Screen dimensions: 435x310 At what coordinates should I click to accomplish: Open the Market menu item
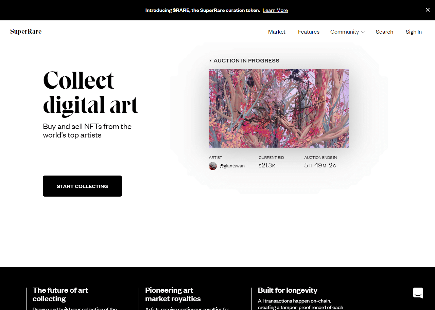pos(277,32)
